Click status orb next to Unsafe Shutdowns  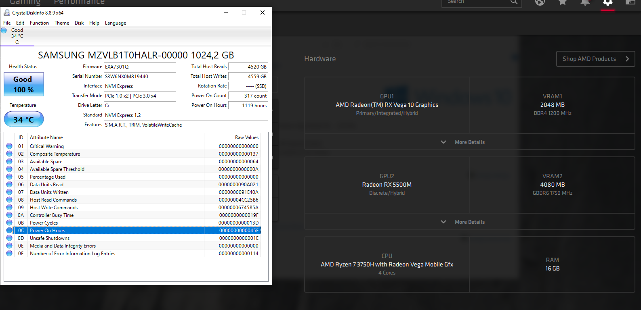point(9,238)
